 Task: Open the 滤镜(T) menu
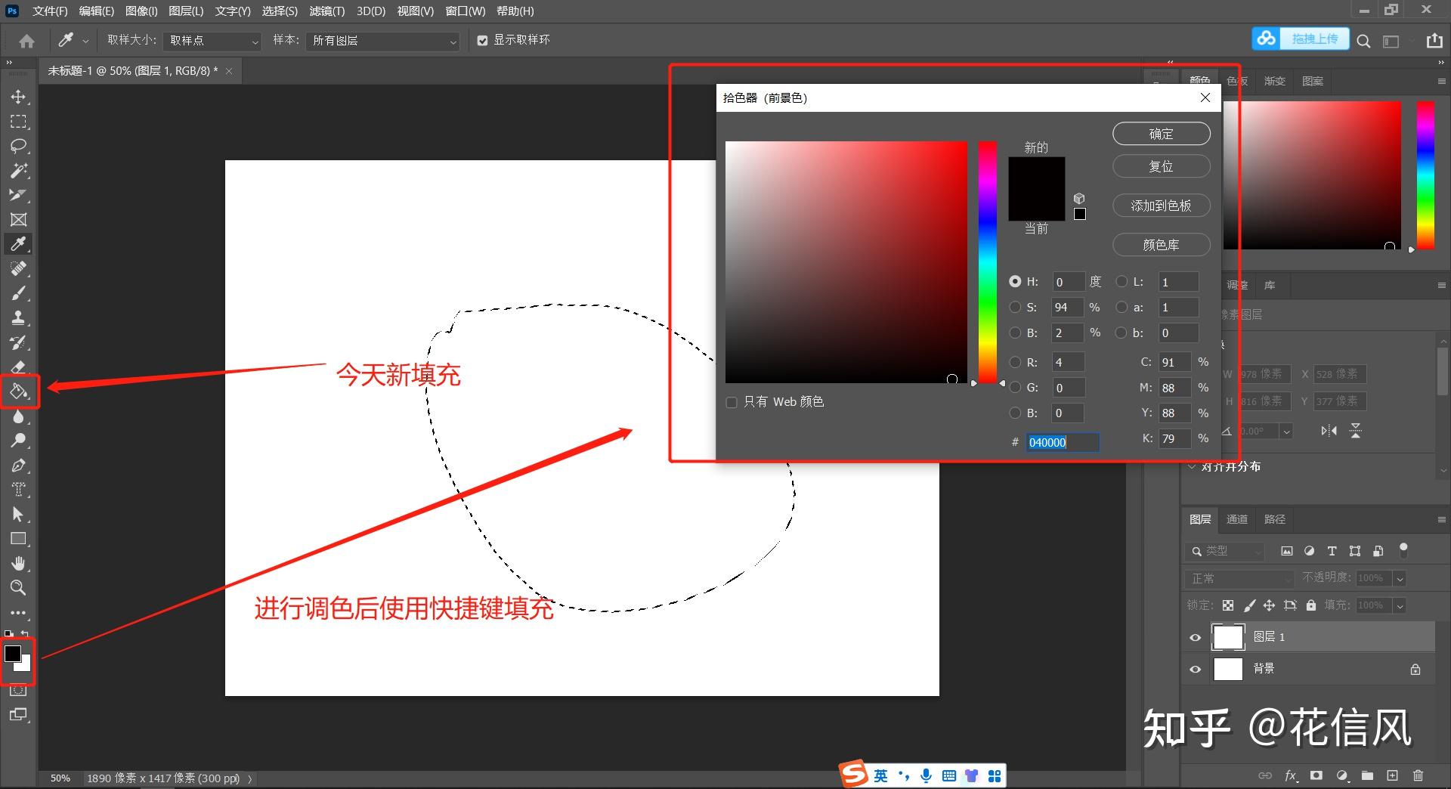327,11
